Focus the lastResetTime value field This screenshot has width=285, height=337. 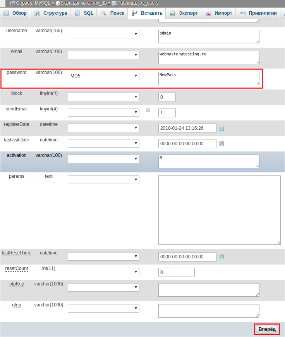pos(187,256)
